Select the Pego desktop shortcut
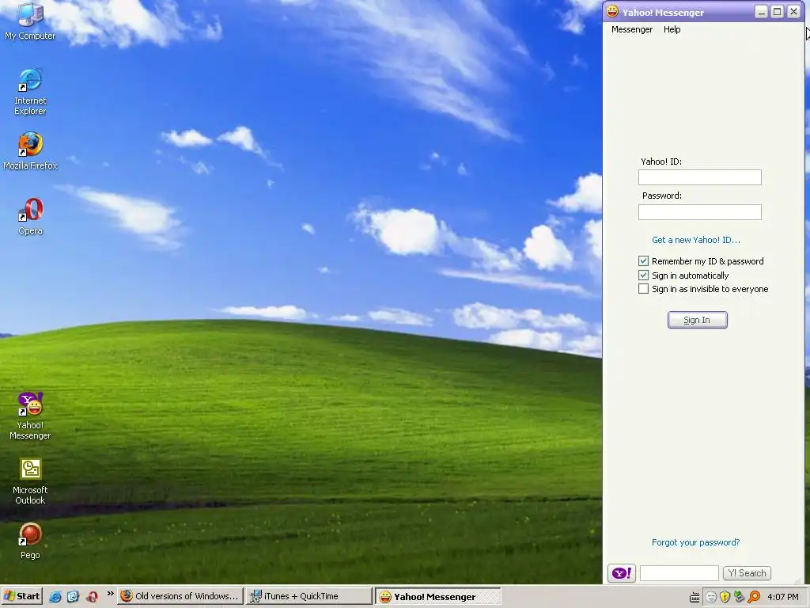The width and height of the screenshot is (810, 608). click(30, 541)
